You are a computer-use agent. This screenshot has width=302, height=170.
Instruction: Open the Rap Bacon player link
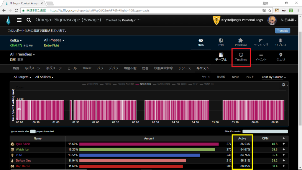pyautogui.click(x=23, y=166)
